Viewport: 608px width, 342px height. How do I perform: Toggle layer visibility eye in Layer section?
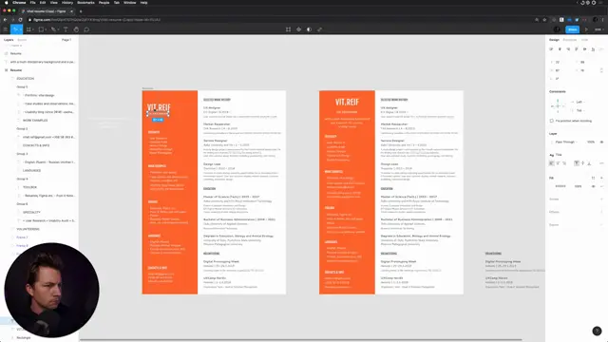click(x=601, y=142)
